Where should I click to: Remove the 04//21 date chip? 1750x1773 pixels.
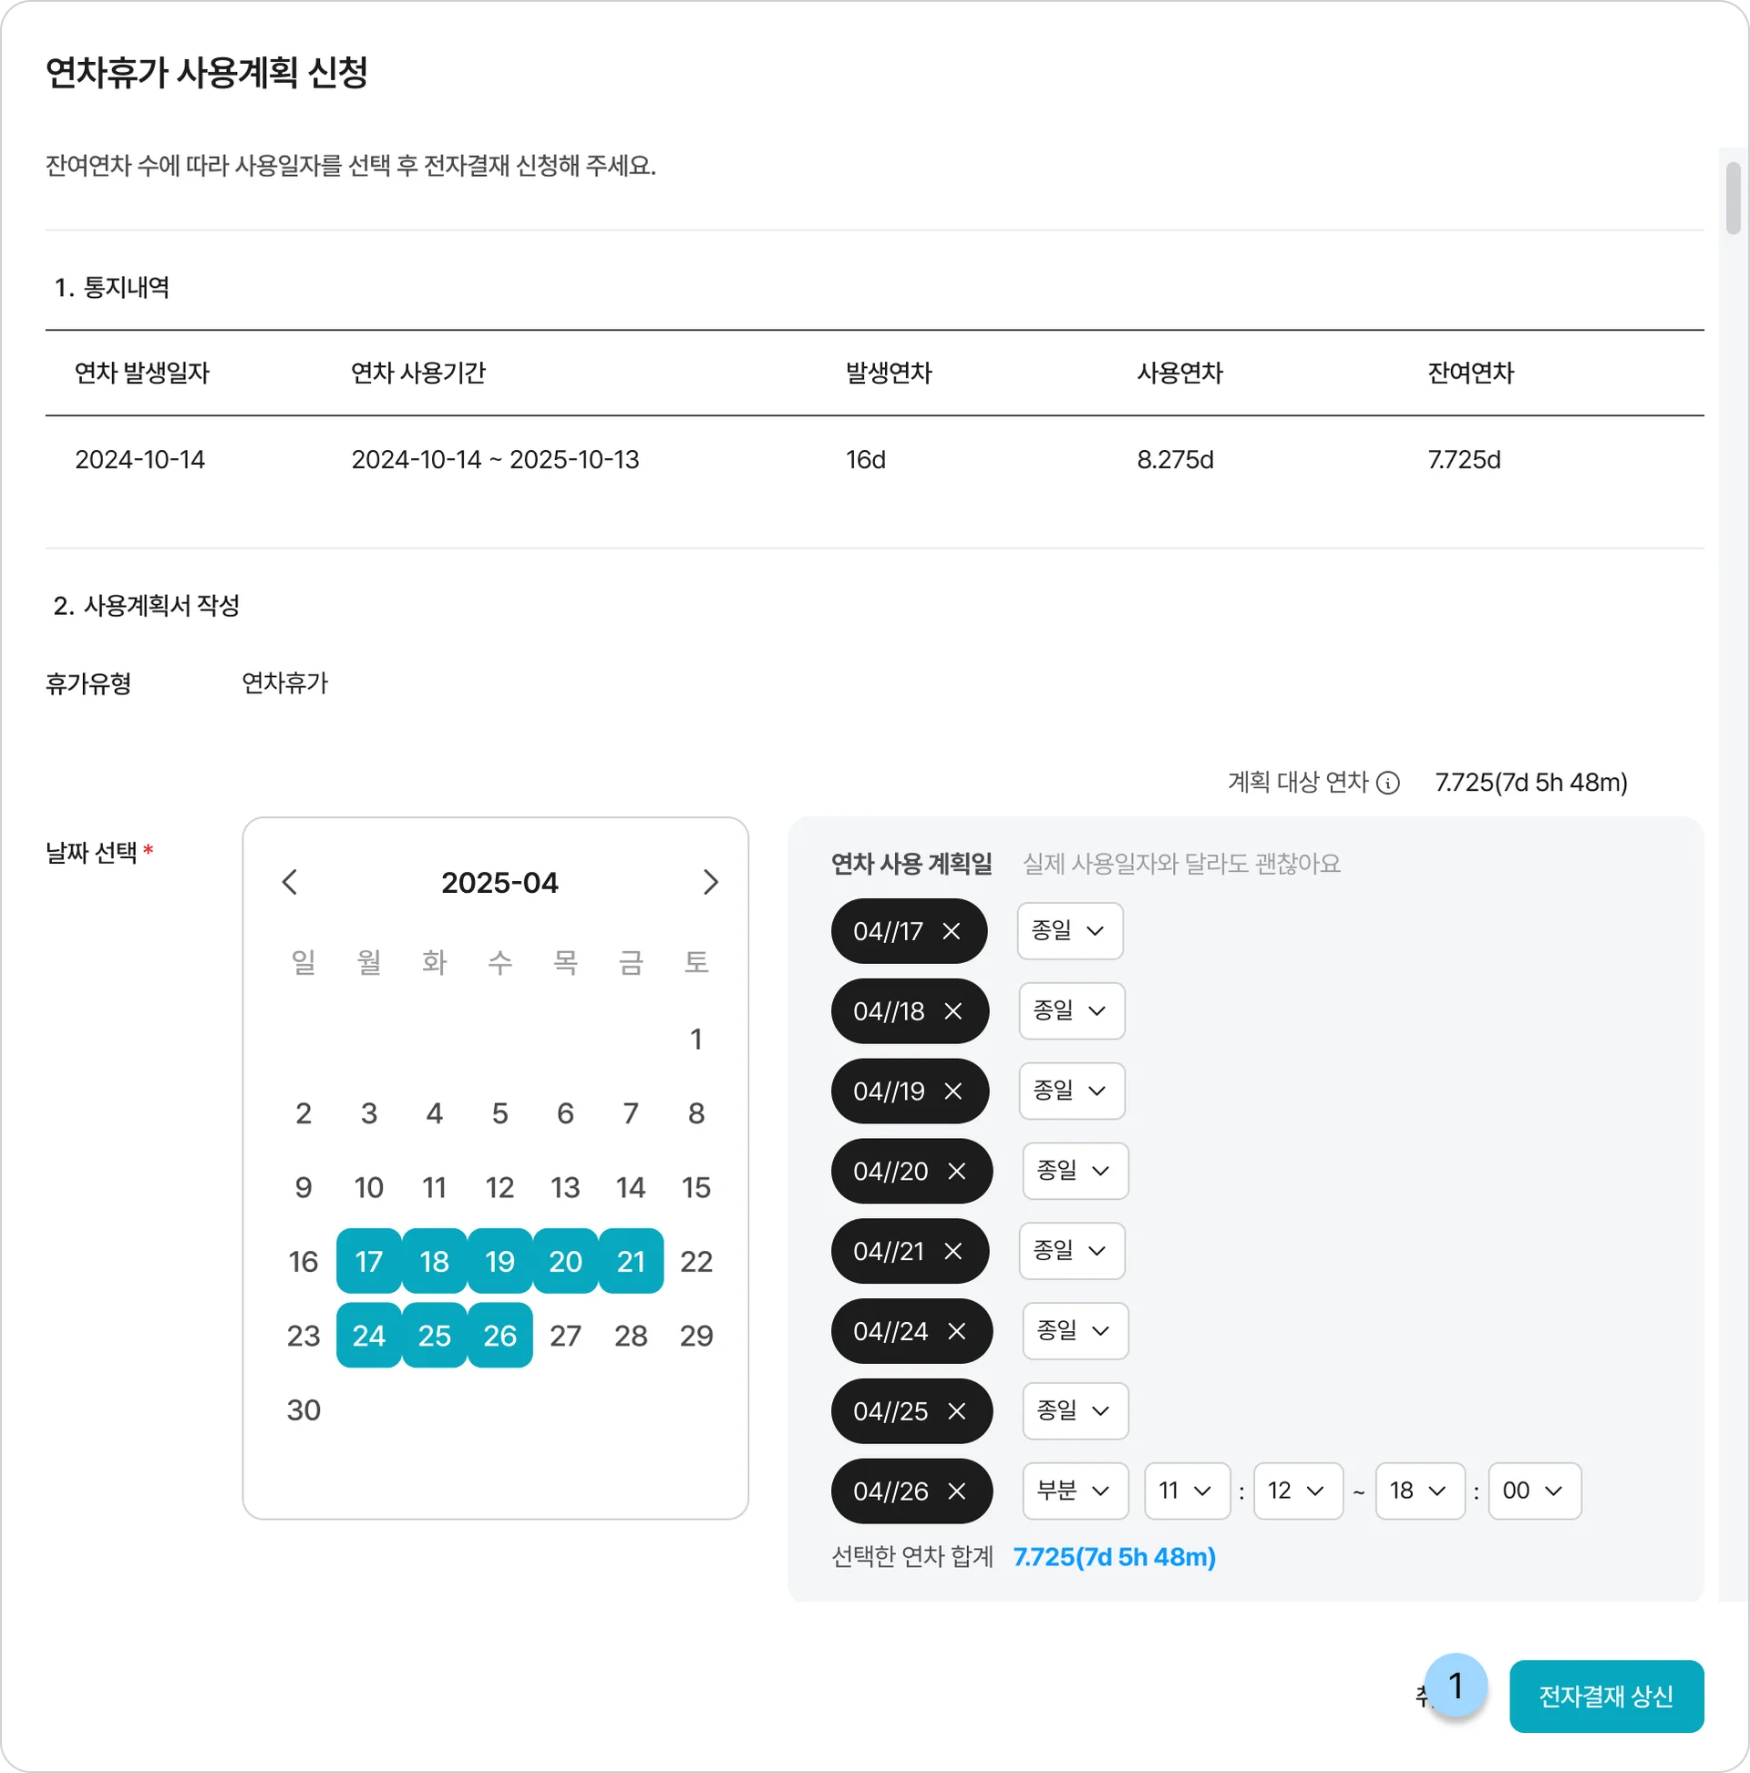[x=955, y=1251]
